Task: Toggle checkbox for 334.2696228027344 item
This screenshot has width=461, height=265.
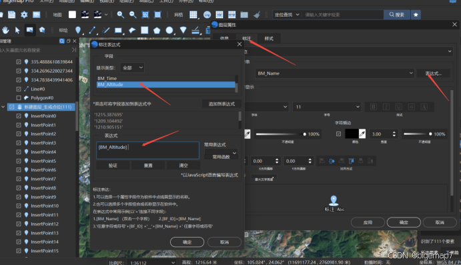Action: (19, 71)
